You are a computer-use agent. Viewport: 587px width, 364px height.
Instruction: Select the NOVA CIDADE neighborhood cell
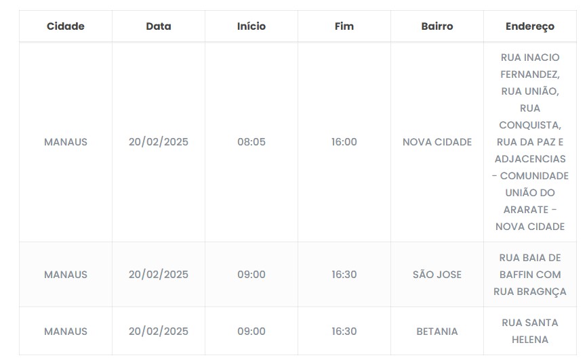[437, 142]
